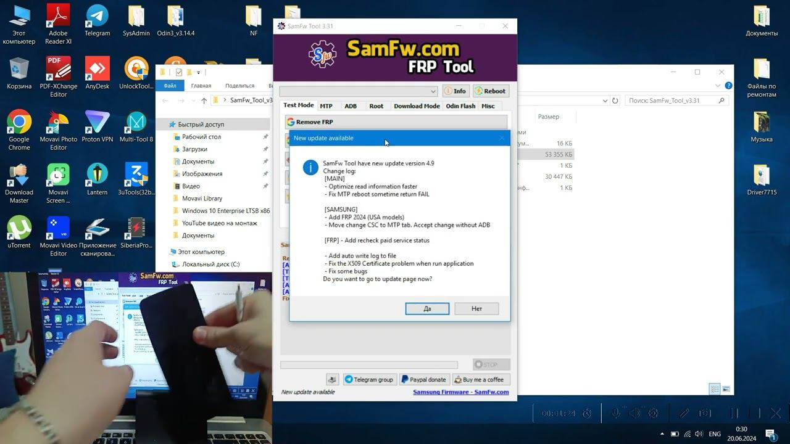Open the Odin3_v3.14.4 folder on desktop
790x444 pixels.
[x=175, y=21]
